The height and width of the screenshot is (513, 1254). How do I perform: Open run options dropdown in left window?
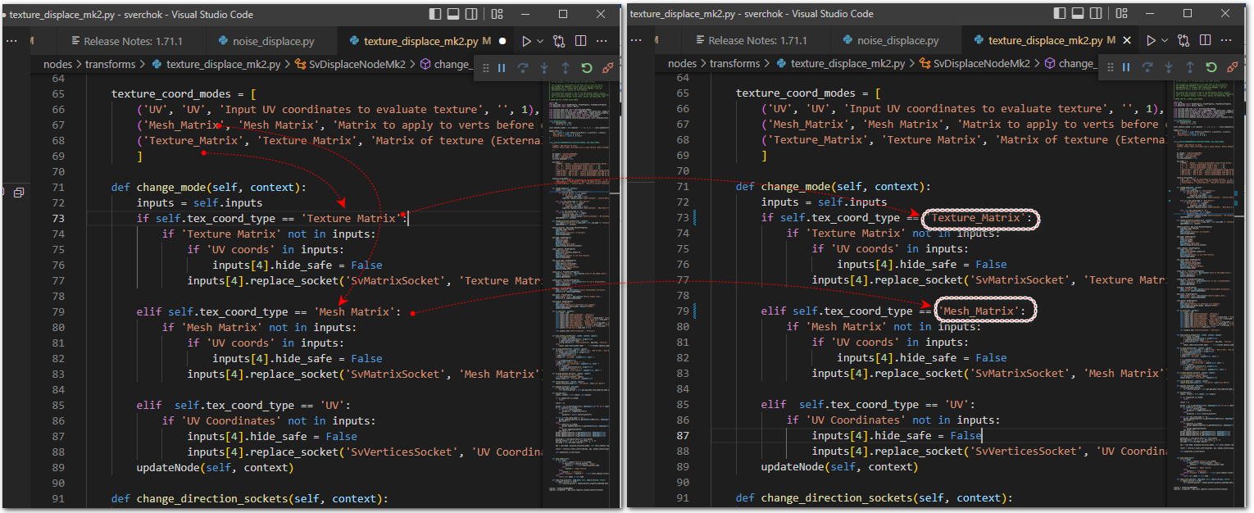(540, 41)
